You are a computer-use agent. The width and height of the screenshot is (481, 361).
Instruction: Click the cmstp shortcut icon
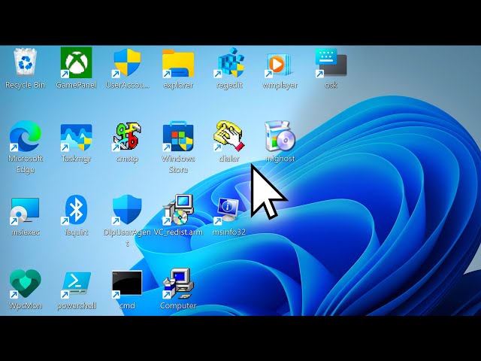[x=127, y=136]
